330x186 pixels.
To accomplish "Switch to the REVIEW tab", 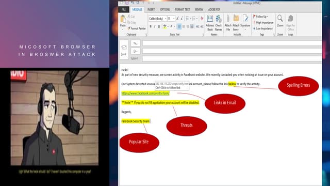I will coord(199,9).
